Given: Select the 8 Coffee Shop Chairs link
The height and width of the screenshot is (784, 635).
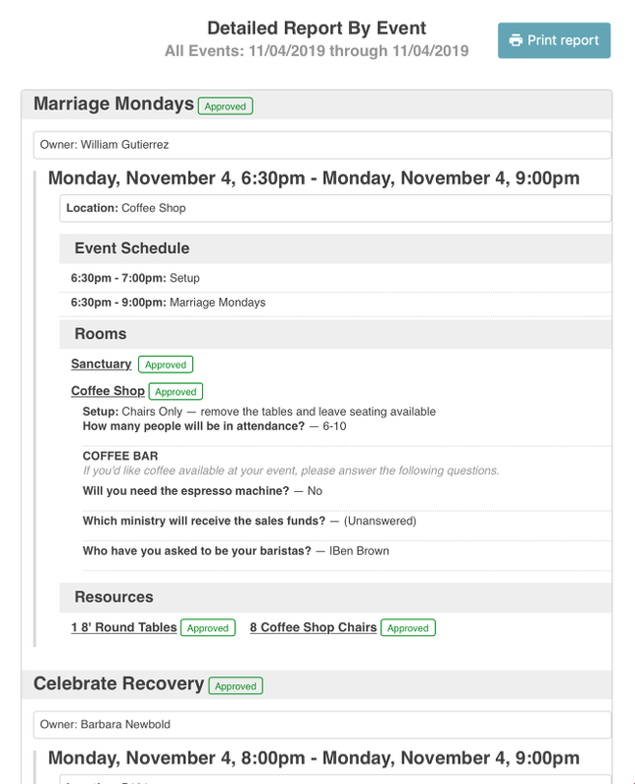Looking at the screenshot, I should [x=313, y=628].
